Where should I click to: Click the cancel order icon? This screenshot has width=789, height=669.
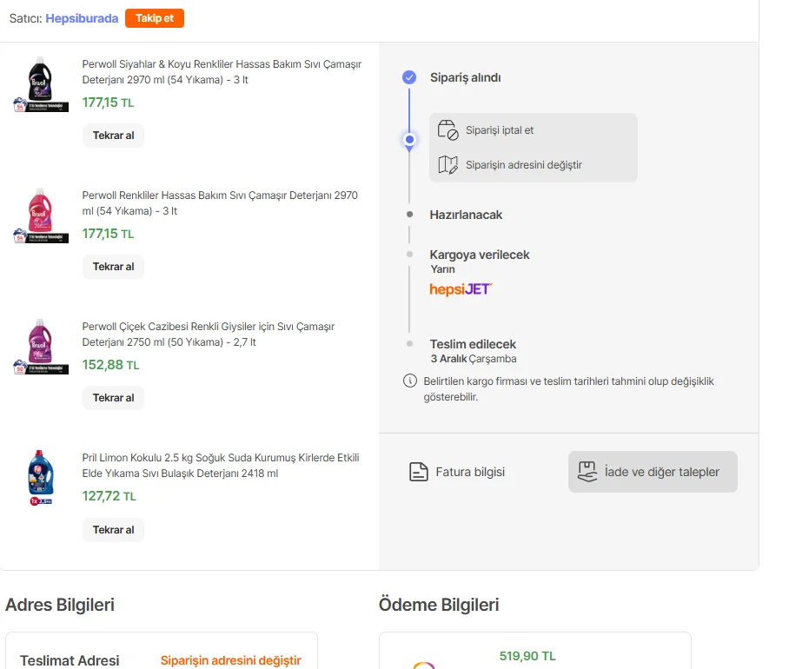pos(448,130)
